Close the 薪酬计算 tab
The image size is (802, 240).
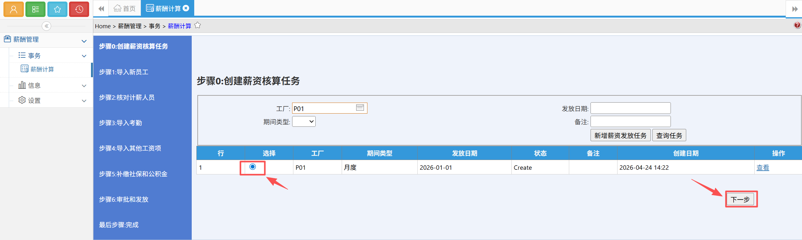(186, 8)
